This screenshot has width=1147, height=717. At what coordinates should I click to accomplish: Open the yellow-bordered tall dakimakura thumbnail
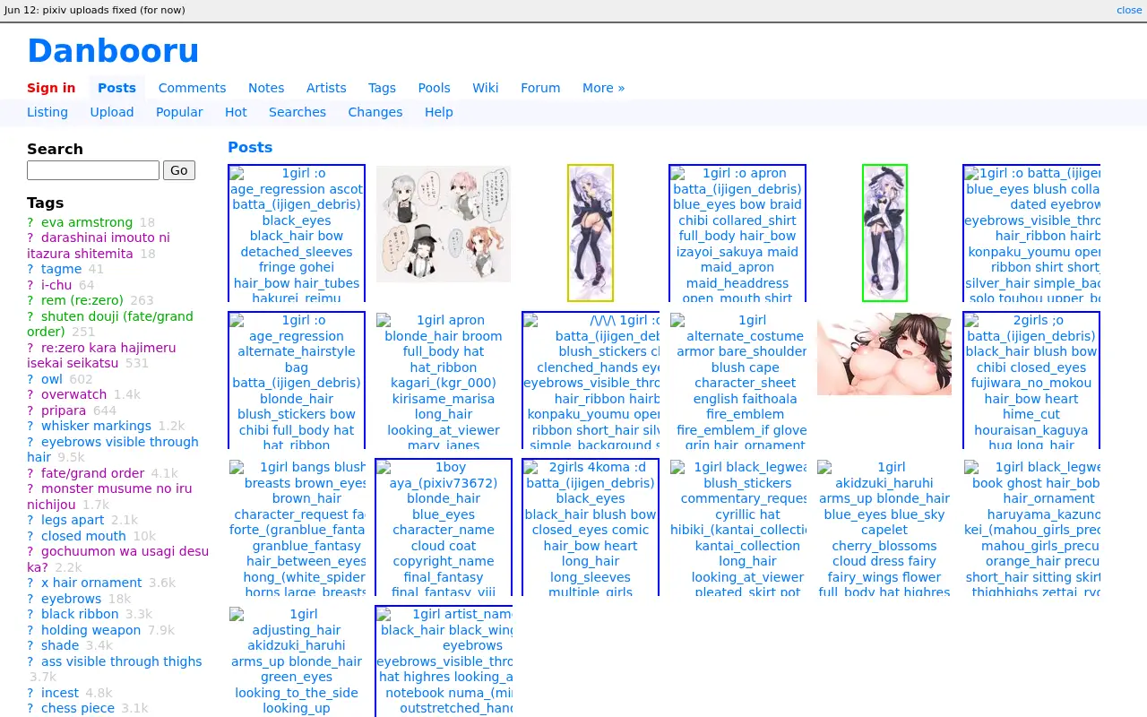pos(591,233)
